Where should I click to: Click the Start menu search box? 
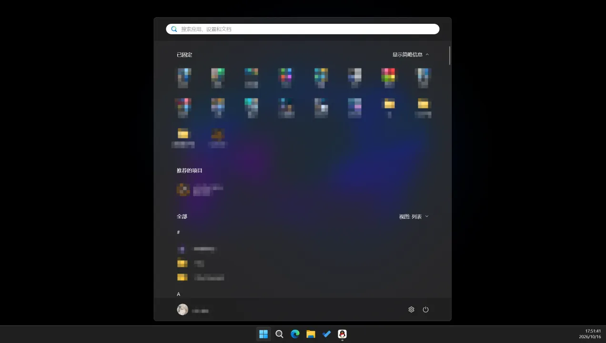(303, 29)
